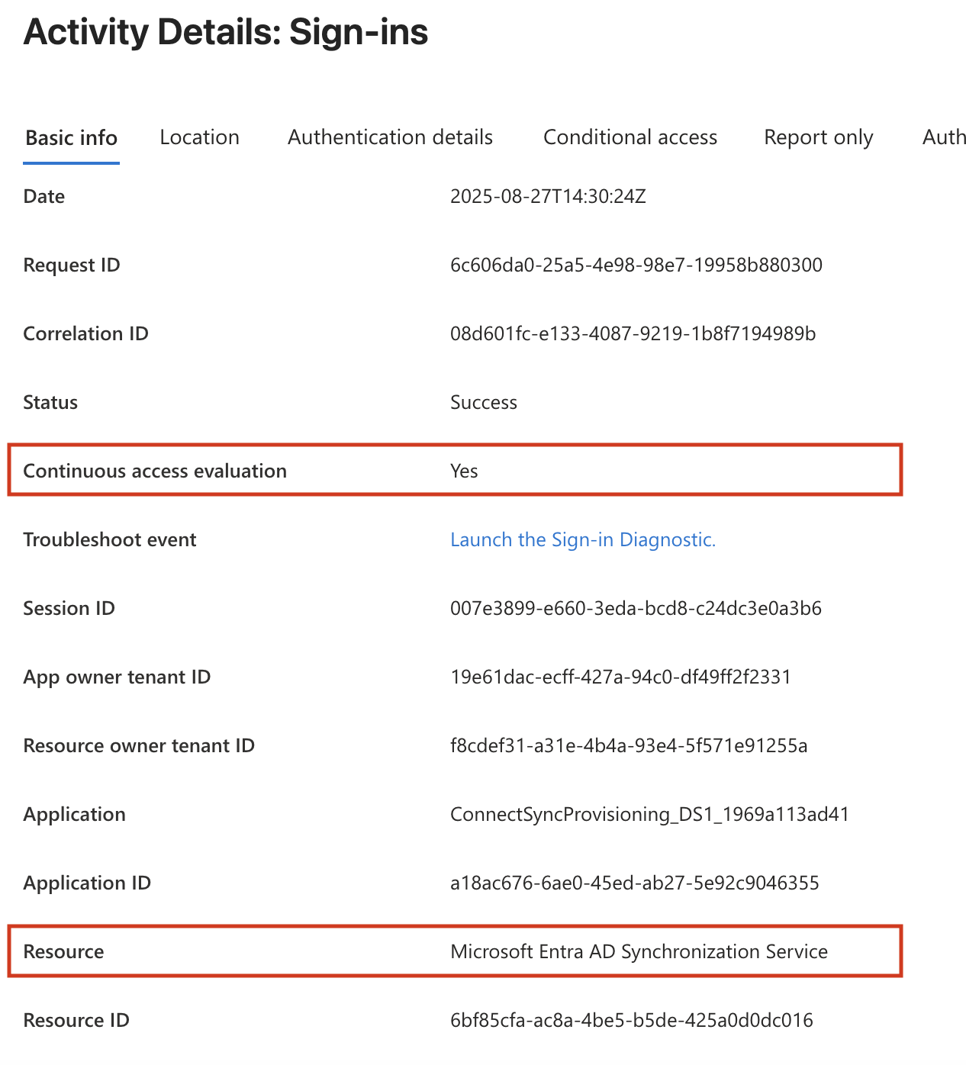The width and height of the screenshot is (966, 1065).
Task: Click the App owner tenant ID label
Action: tap(117, 677)
